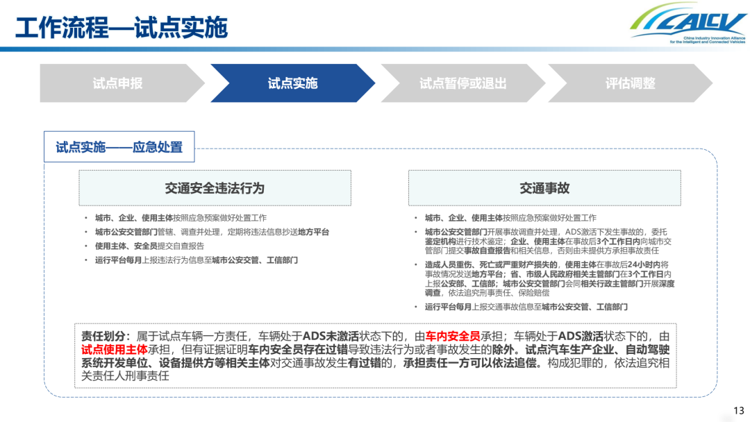Click the bullet about 使用主体、安全员提交自查报告
750x422 pixels.
(x=149, y=246)
